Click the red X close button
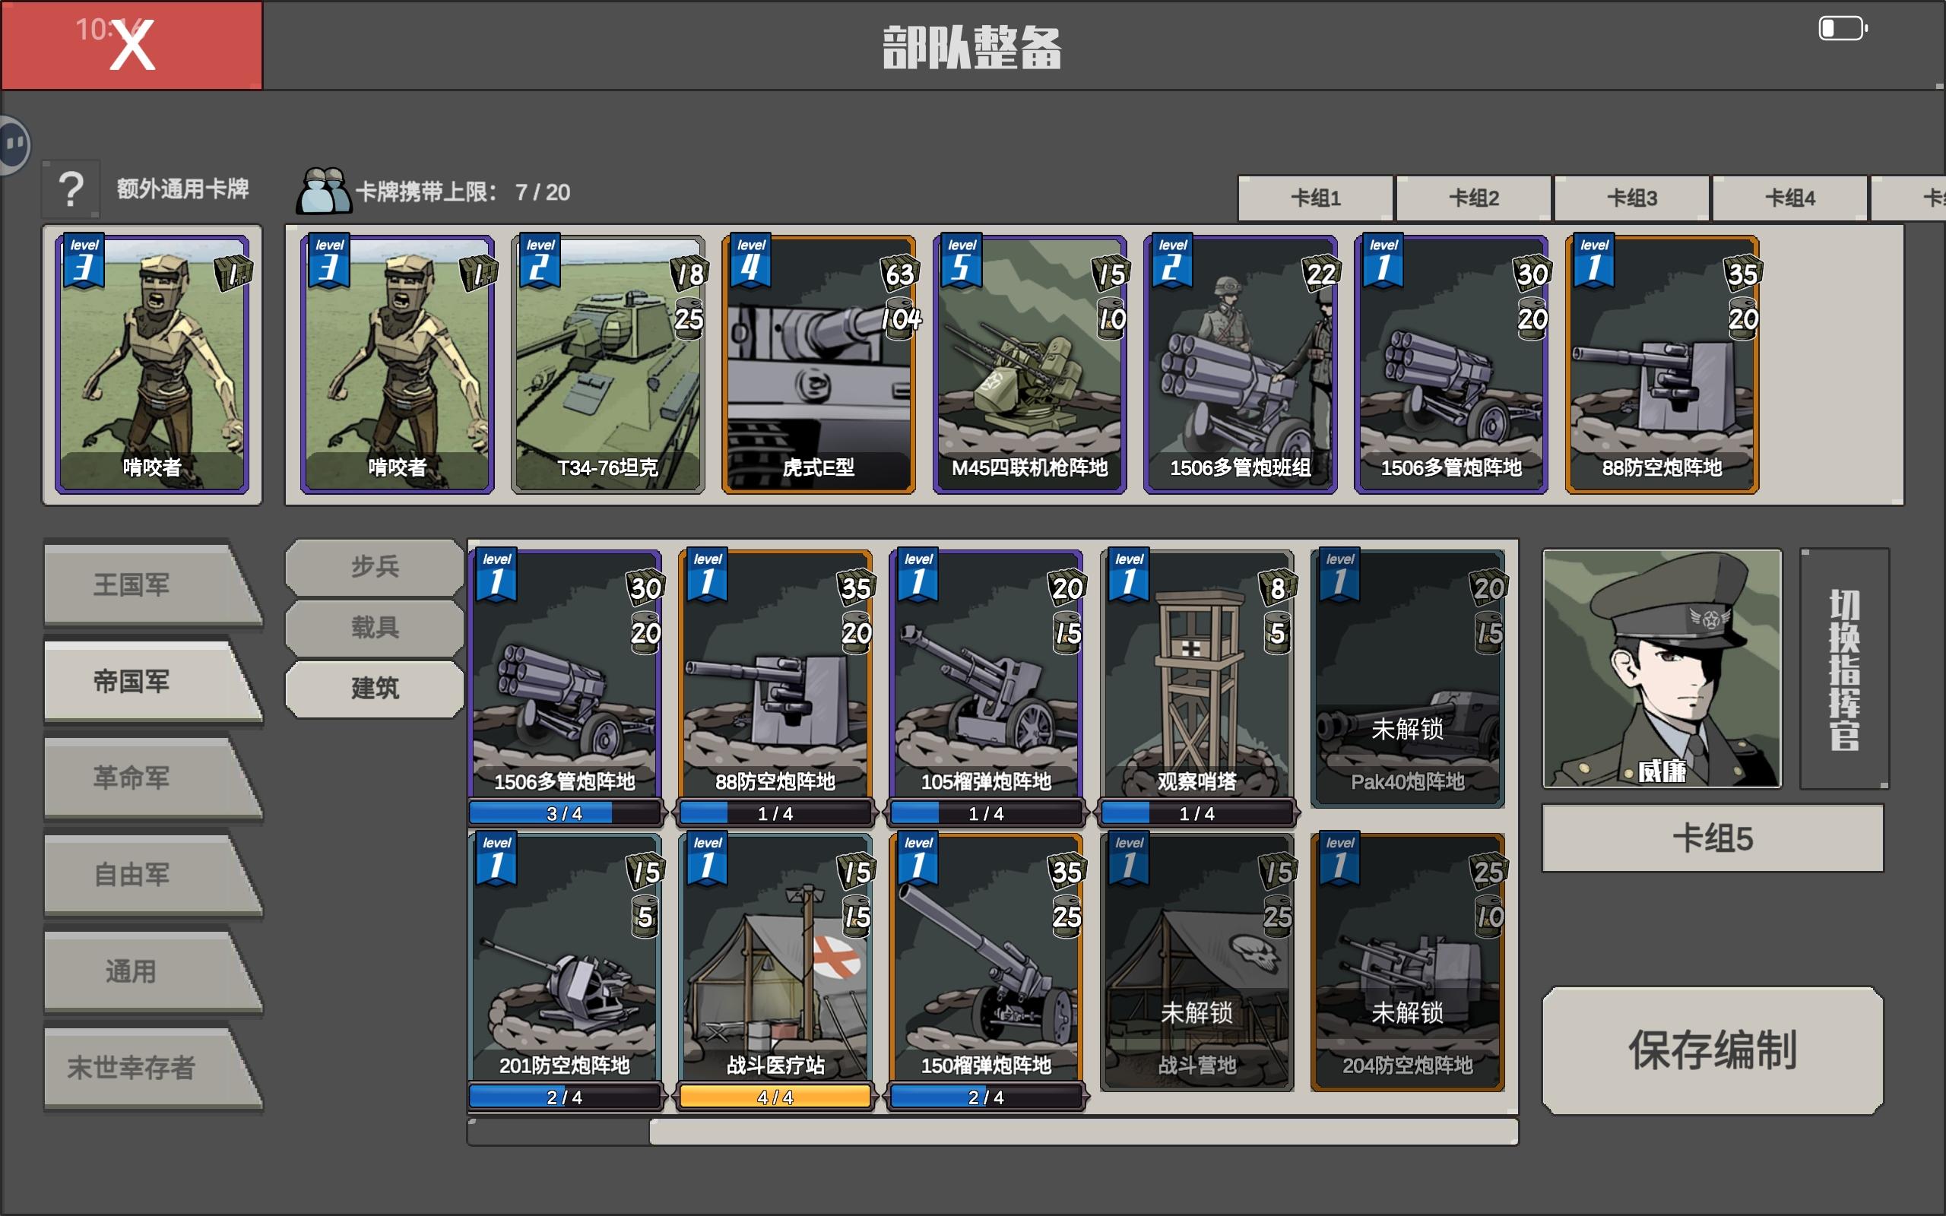This screenshot has width=1946, height=1216. 132,46
